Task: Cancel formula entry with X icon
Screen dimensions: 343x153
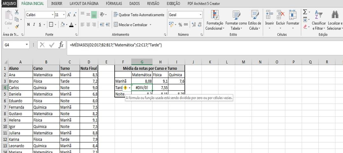Action: (42, 45)
